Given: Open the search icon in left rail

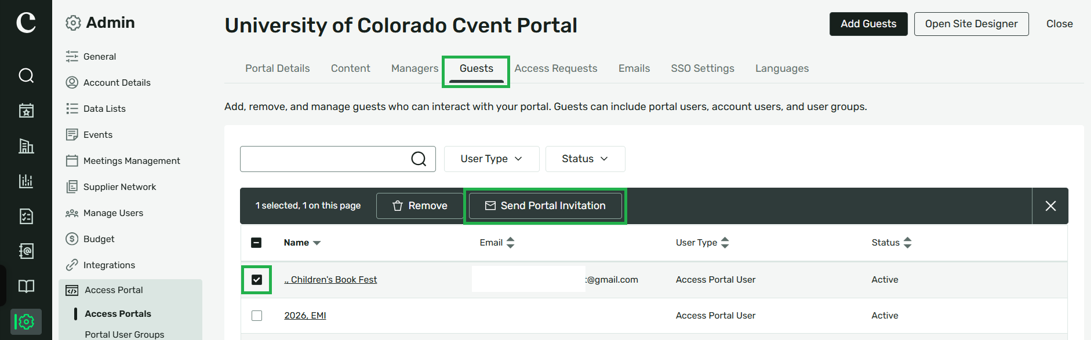Looking at the screenshot, I should point(26,75).
